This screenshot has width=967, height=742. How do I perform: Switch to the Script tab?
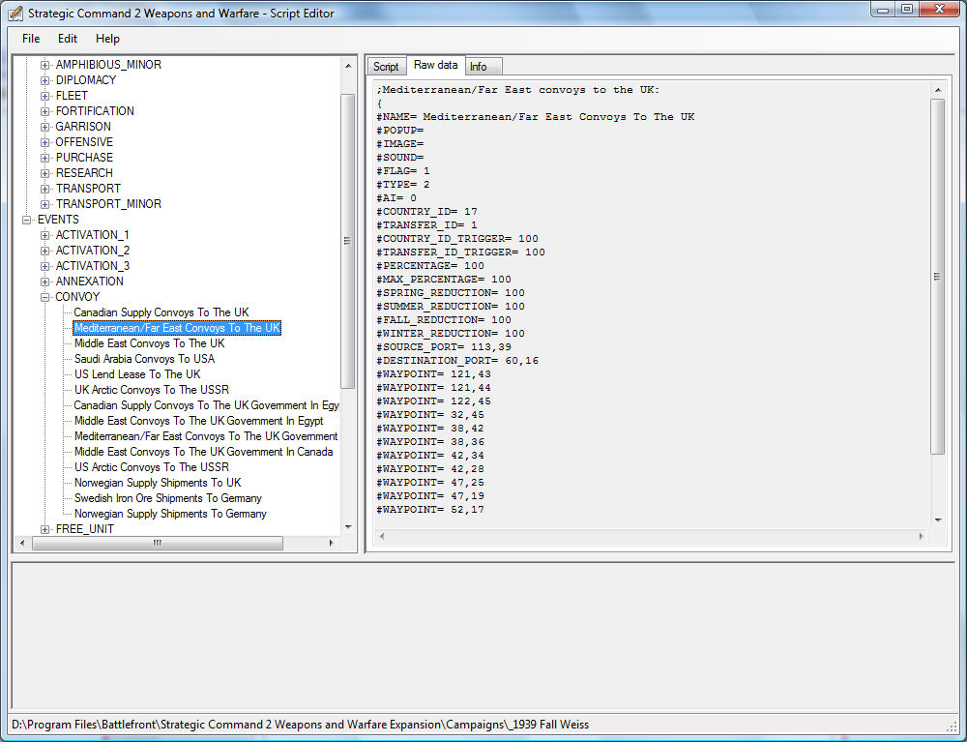[x=386, y=66]
